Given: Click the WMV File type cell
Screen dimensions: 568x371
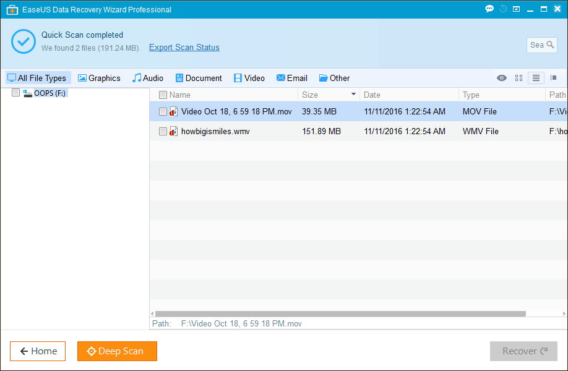Looking at the screenshot, I should tap(480, 131).
